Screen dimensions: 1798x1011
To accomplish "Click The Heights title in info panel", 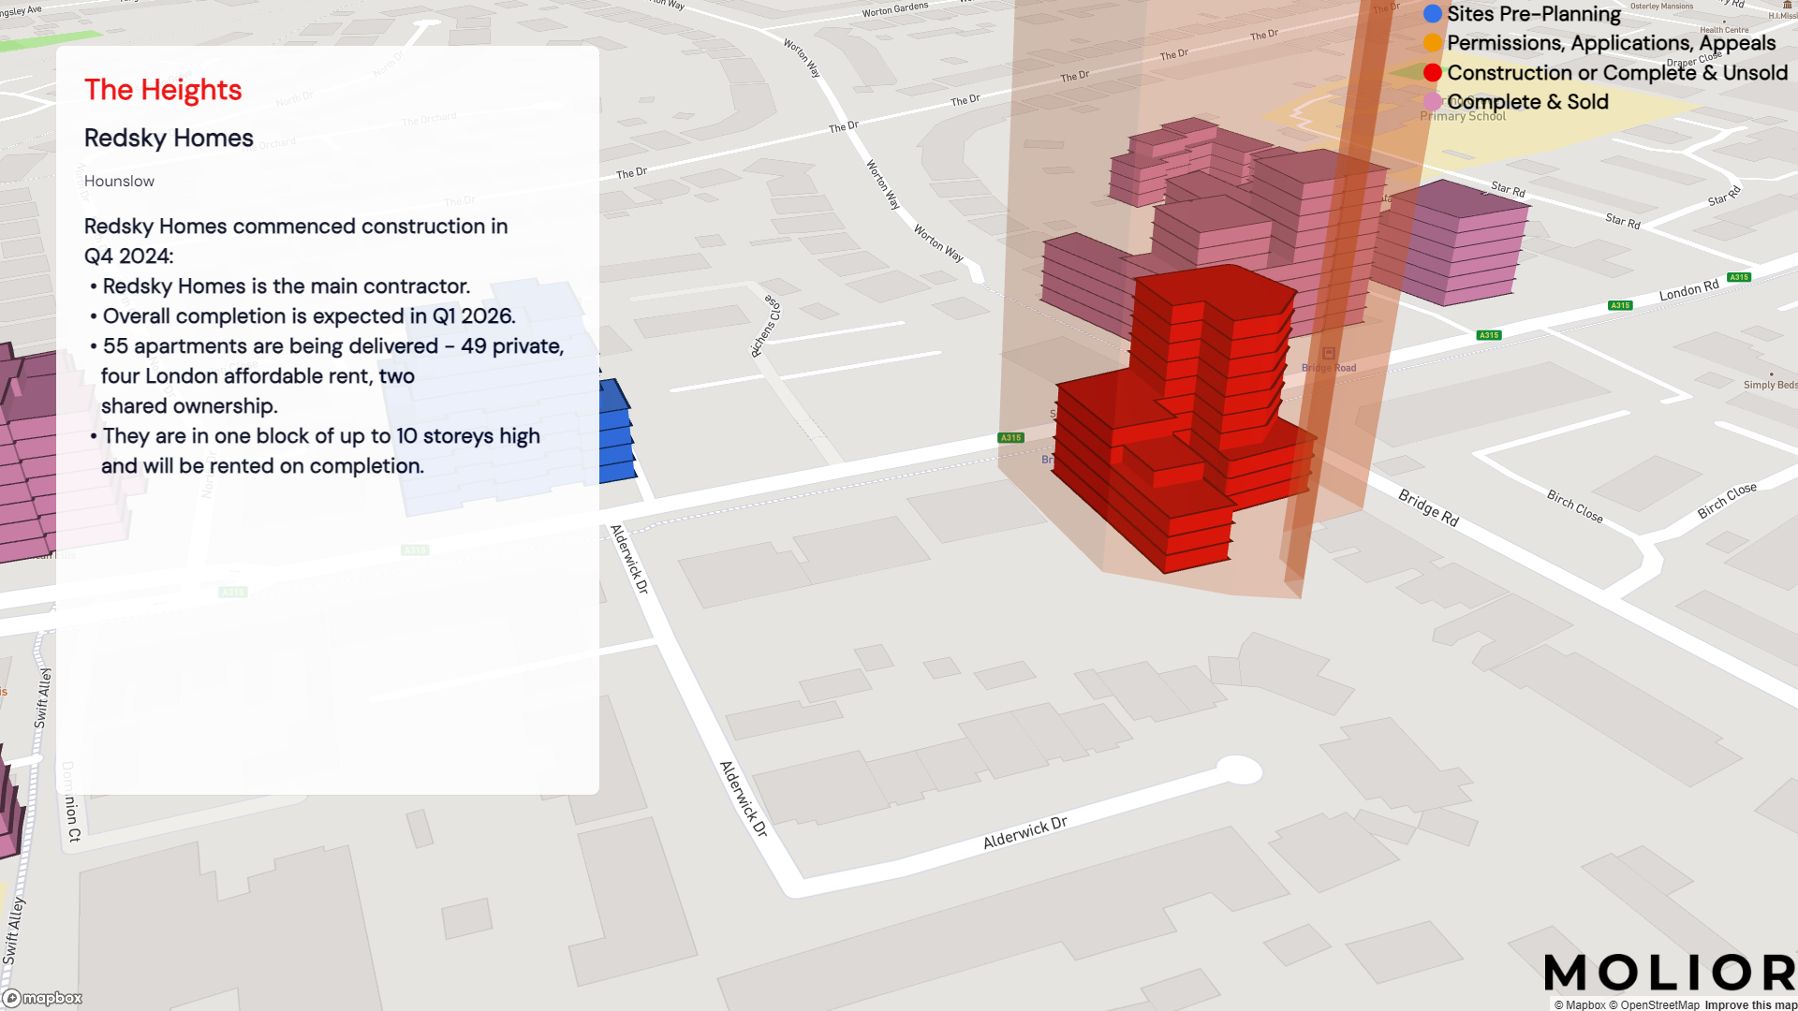I will coord(163,90).
